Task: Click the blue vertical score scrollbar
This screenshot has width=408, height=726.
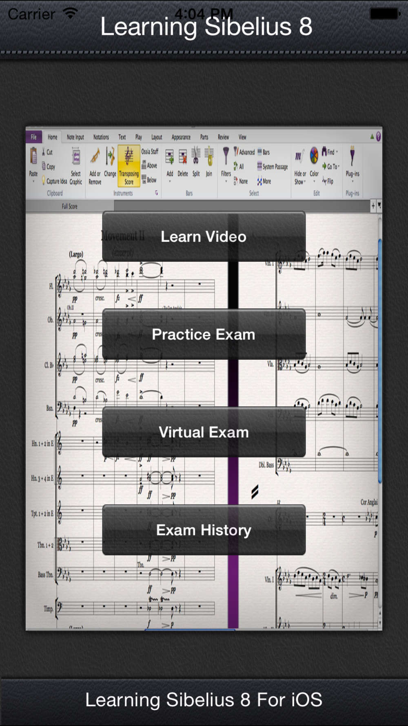Action: pos(380,361)
